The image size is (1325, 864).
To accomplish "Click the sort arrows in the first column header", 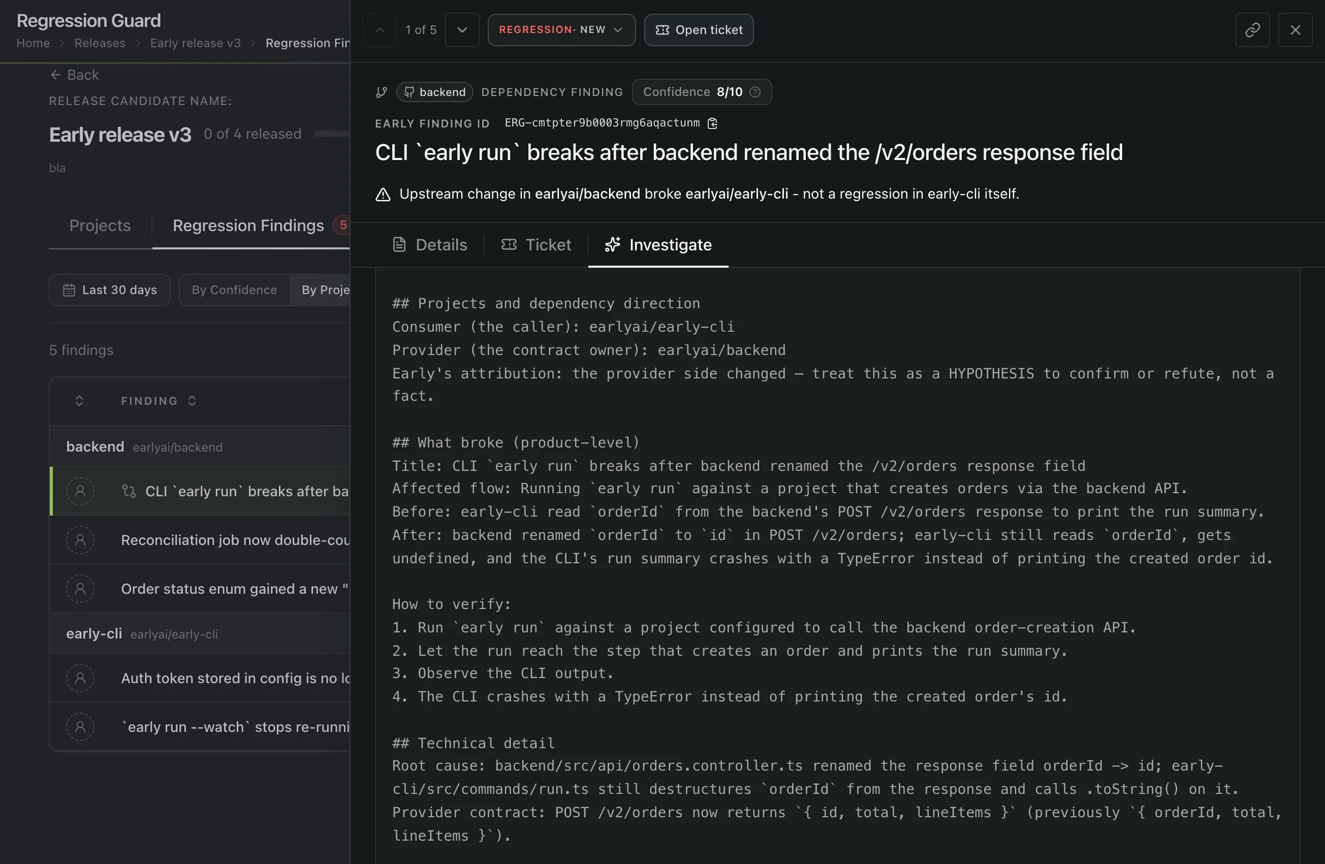I will [79, 401].
